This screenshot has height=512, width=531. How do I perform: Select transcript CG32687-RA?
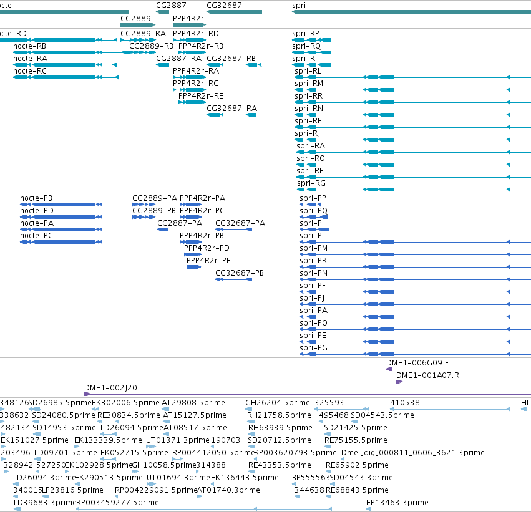(232, 109)
